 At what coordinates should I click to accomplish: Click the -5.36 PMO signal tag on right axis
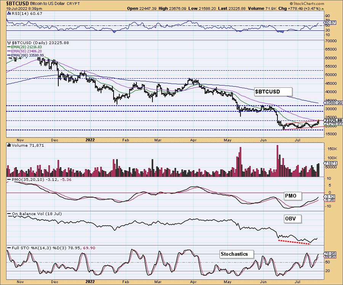click(330, 200)
